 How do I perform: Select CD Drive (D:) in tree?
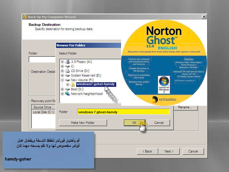pos(80,71)
